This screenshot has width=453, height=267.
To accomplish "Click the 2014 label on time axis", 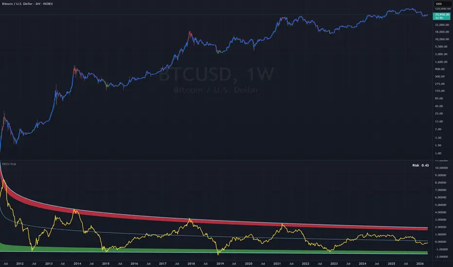I will coord(77,264).
